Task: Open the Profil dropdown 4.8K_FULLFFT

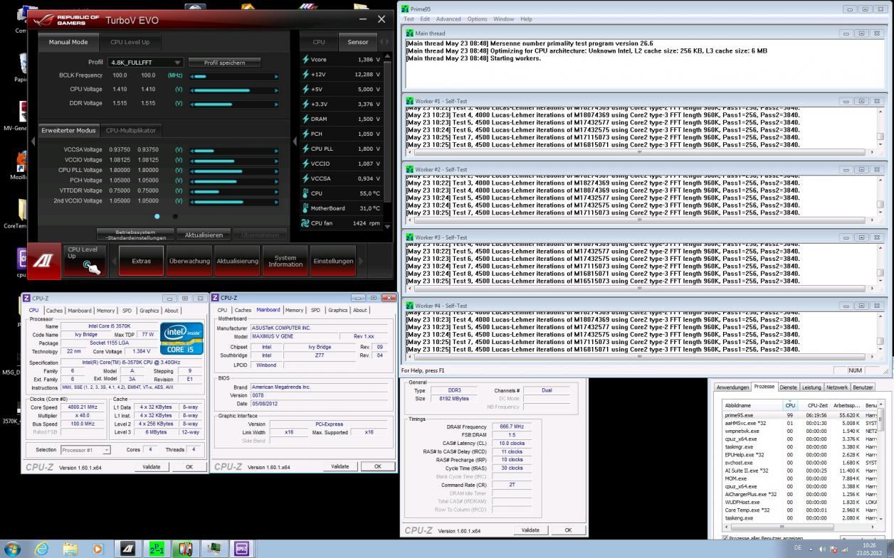Action: (x=146, y=63)
